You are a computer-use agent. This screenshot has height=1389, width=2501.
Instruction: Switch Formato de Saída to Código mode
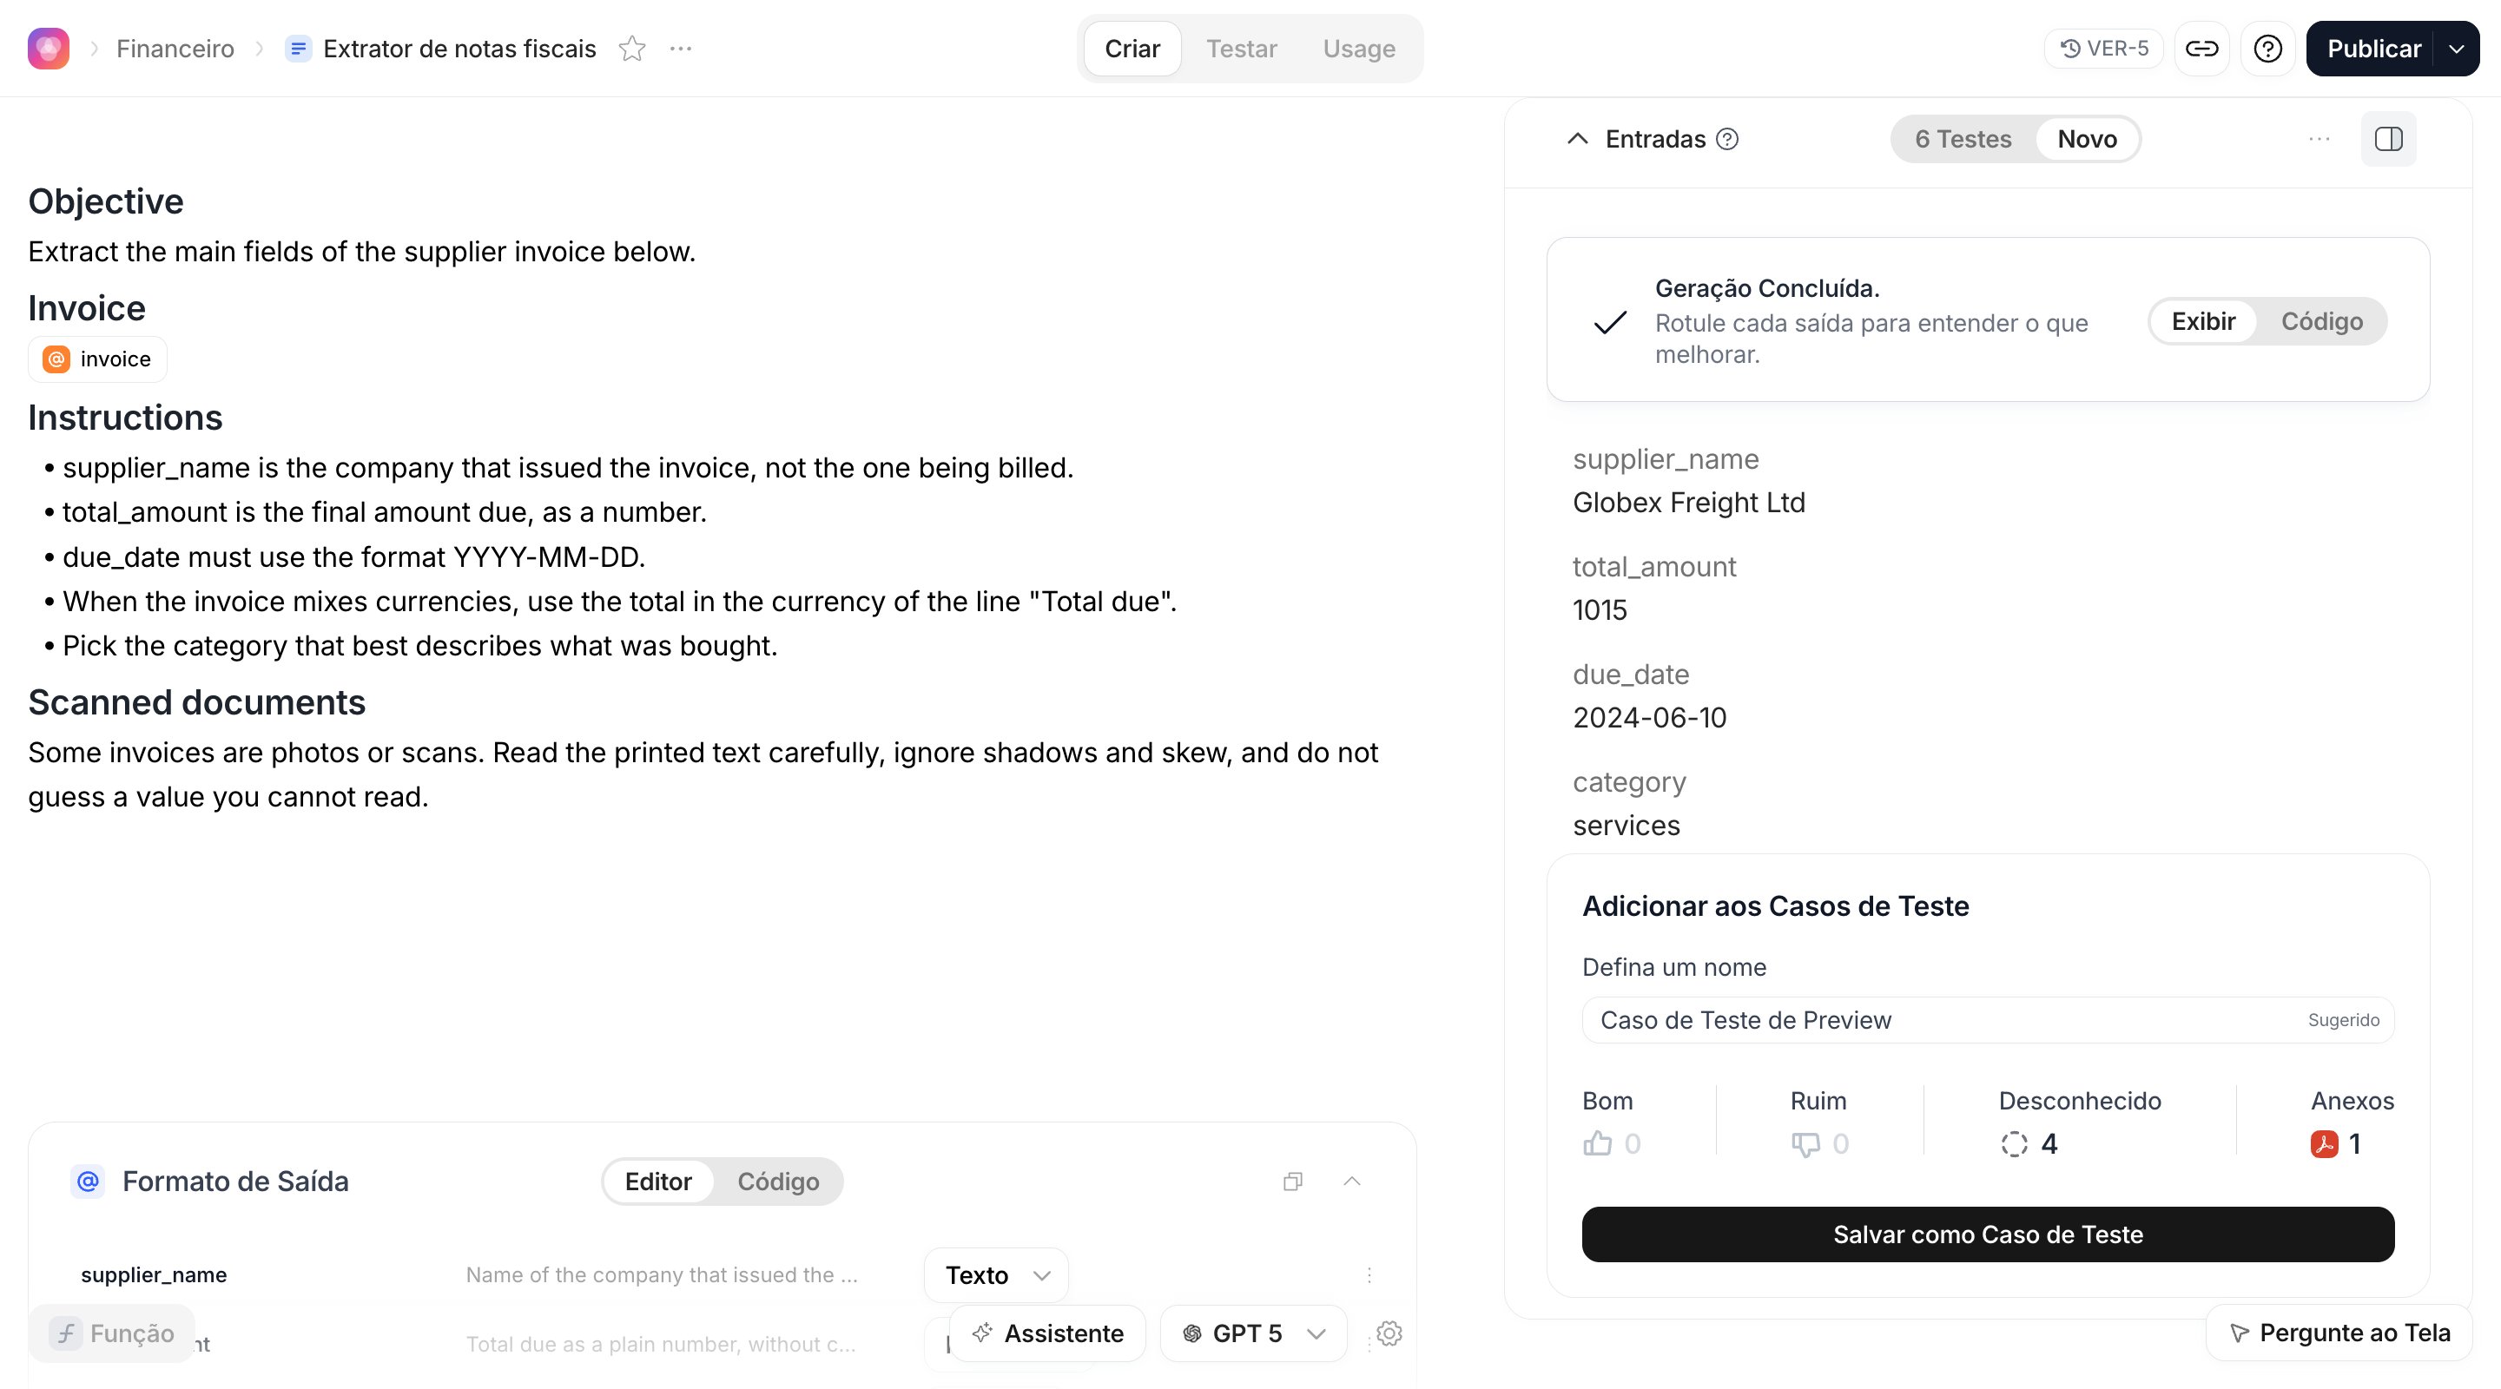click(x=778, y=1182)
